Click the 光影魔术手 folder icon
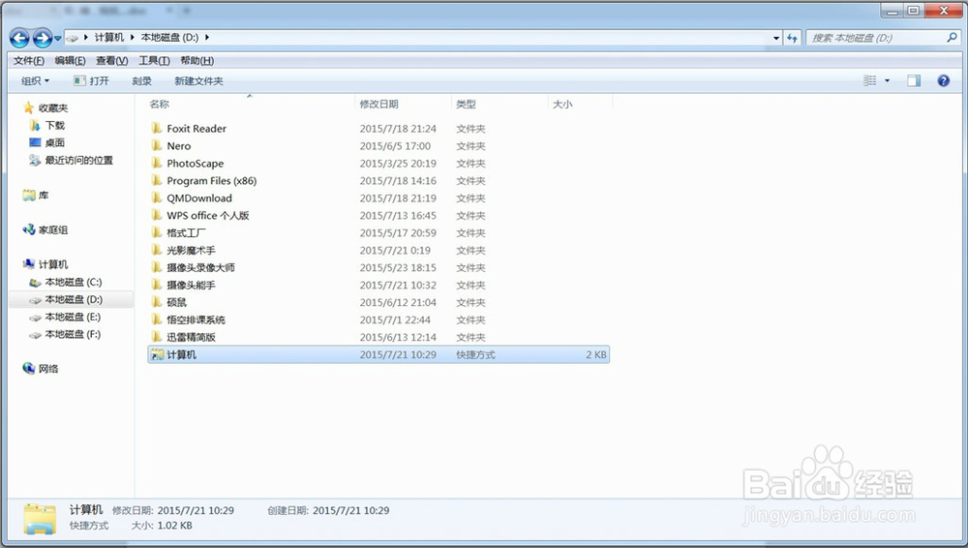 pos(157,250)
